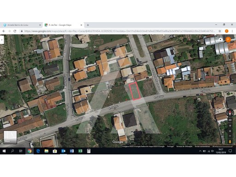
Task: Click the Mapa layer thumbnail
Action: click(10, 137)
